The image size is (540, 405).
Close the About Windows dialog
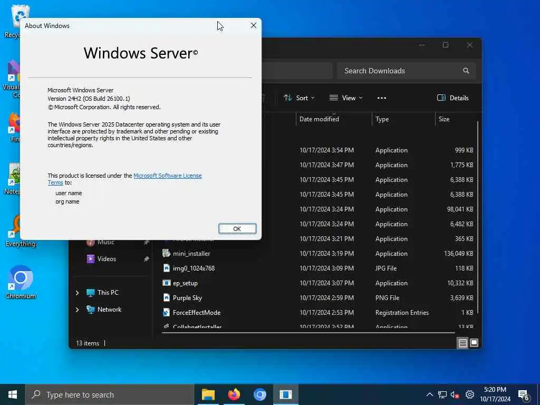coord(254,25)
